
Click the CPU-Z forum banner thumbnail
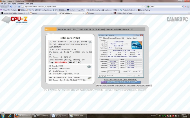[121, 82]
